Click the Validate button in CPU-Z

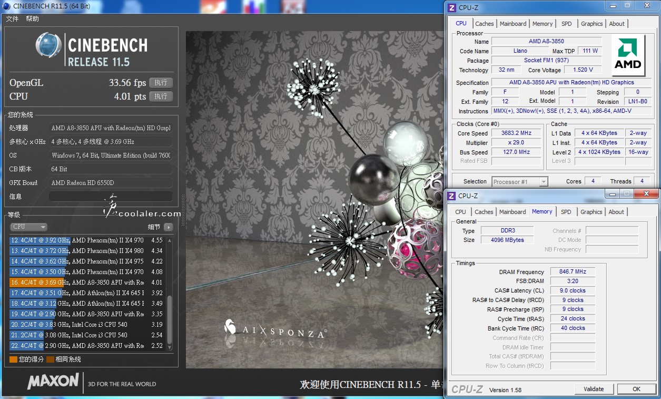click(x=594, y=389)
